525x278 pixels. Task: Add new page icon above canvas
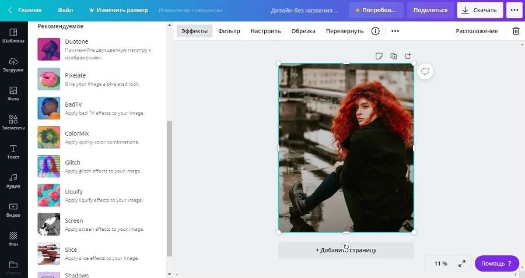tap(408, 56)
